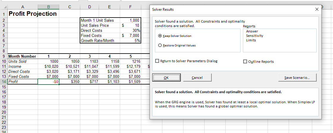Click the Direct Costs 30% cell

pos(130,30)
